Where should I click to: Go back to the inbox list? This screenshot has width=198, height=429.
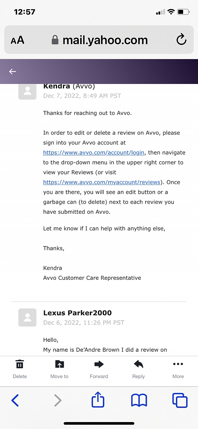pyautogui.click(x=13, y=72)
